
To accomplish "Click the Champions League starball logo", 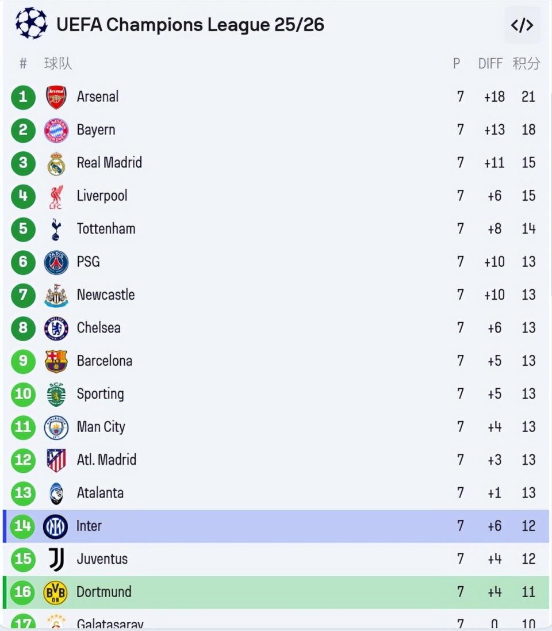I will coord(32,24).
